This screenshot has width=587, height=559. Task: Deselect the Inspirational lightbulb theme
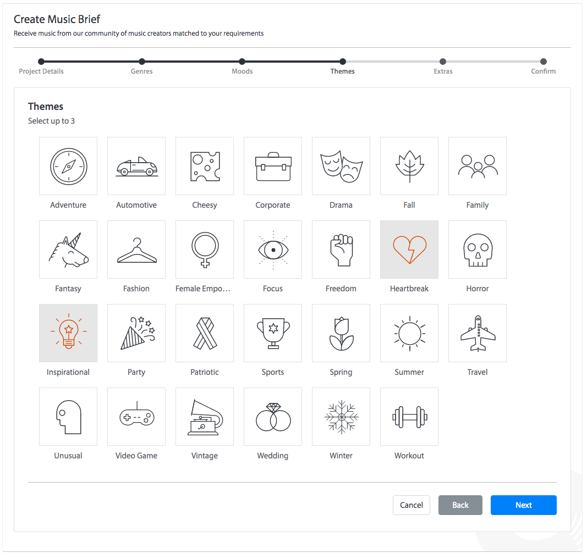click(x=68, y=333)
